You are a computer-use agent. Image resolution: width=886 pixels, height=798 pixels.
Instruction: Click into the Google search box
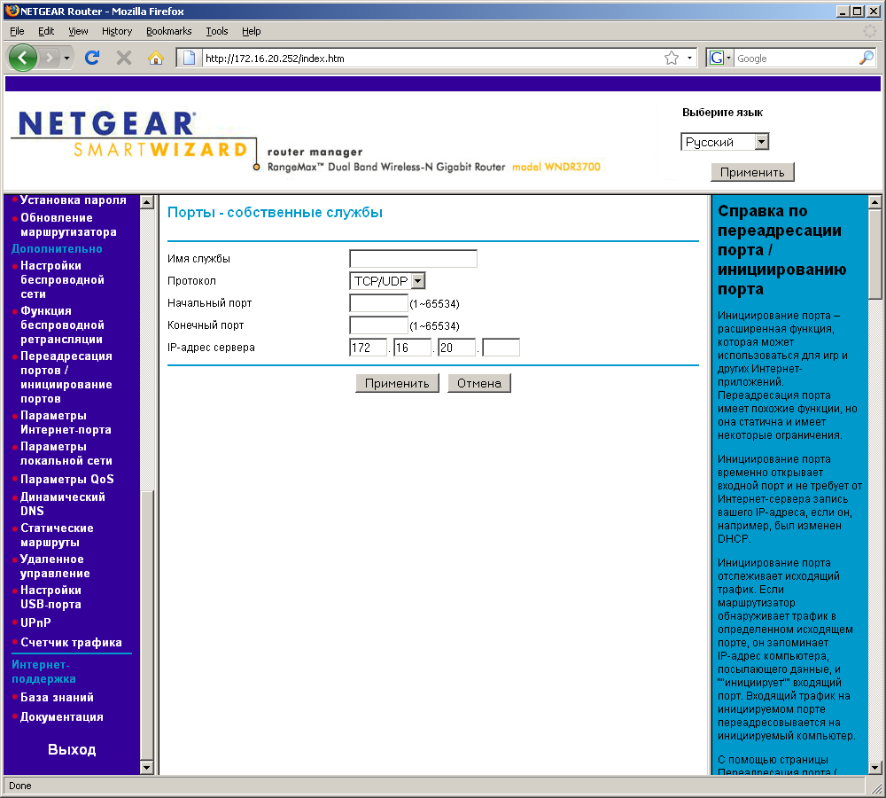[796, 58]
